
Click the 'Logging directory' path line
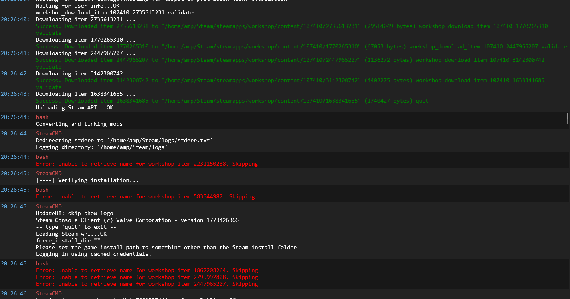point(101,147)
